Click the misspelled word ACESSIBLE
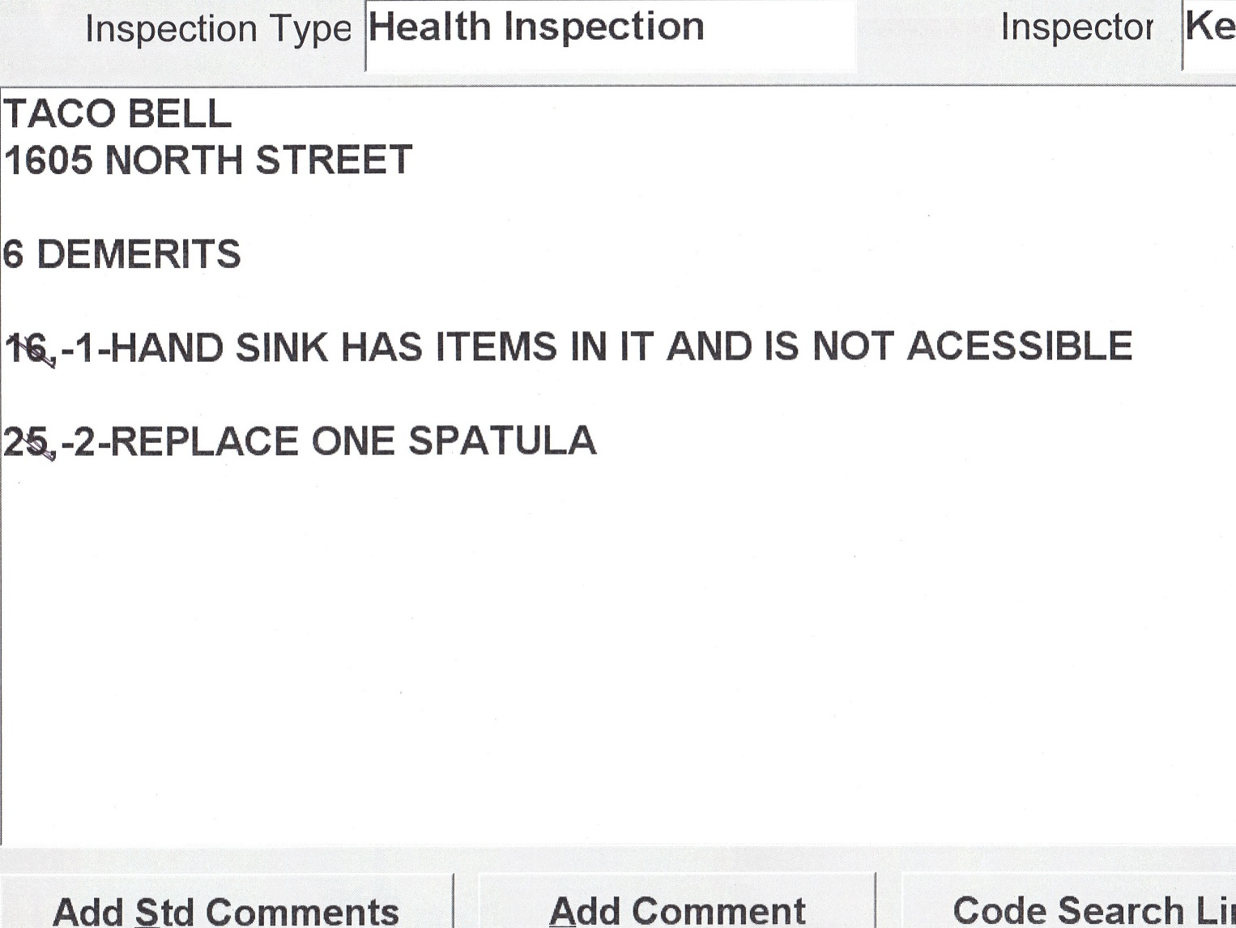The height and width of the screenshot is (928, 1236). click(x=1019, y=347)
